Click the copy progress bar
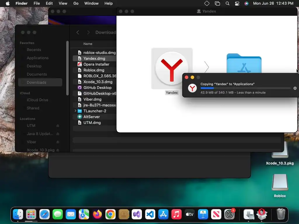The width and height of the screenshot is (299, 224). (x=246, y=88)
